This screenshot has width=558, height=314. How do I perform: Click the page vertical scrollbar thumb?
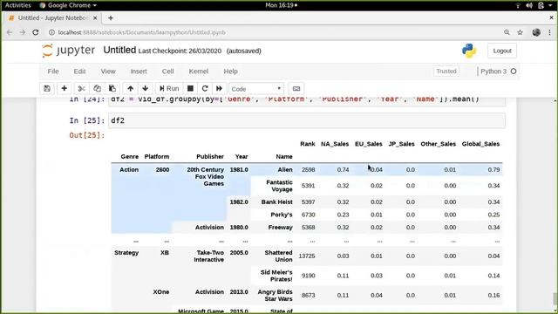tap(555, 298)
